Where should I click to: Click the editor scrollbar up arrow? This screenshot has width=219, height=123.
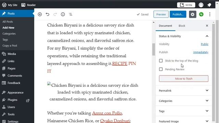pyautogui.click(x=154, y=22)
